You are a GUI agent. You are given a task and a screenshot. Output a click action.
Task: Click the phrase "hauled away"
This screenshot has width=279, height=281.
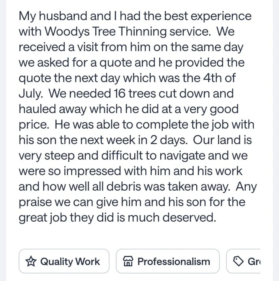coord(53,109)
